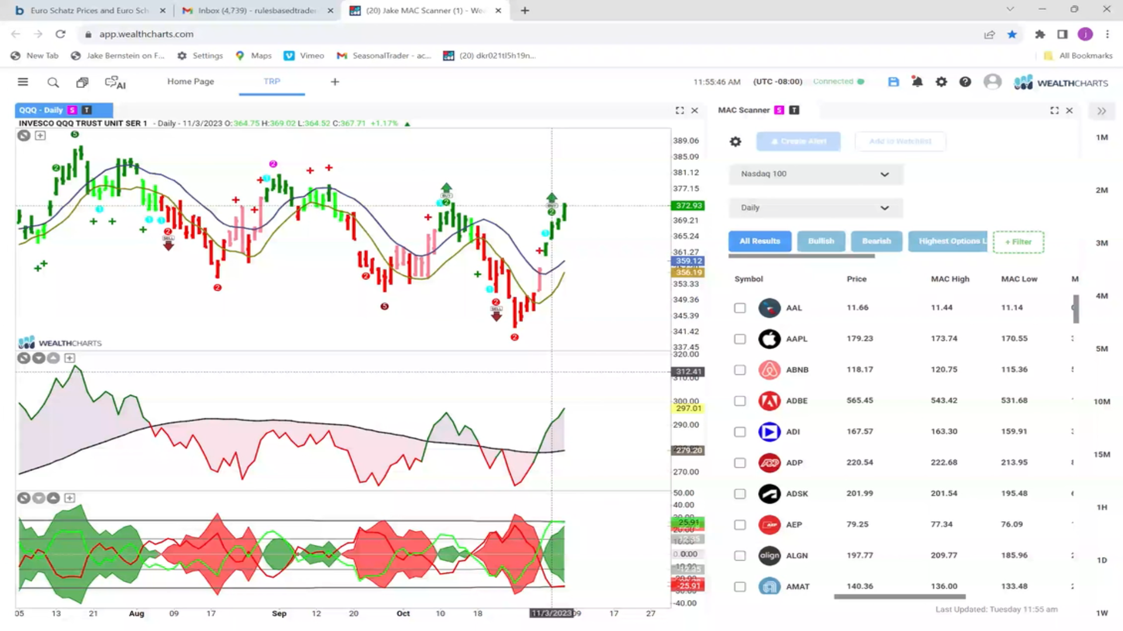
Task: Add indicator to main price chart
Action: coord(40,136)
